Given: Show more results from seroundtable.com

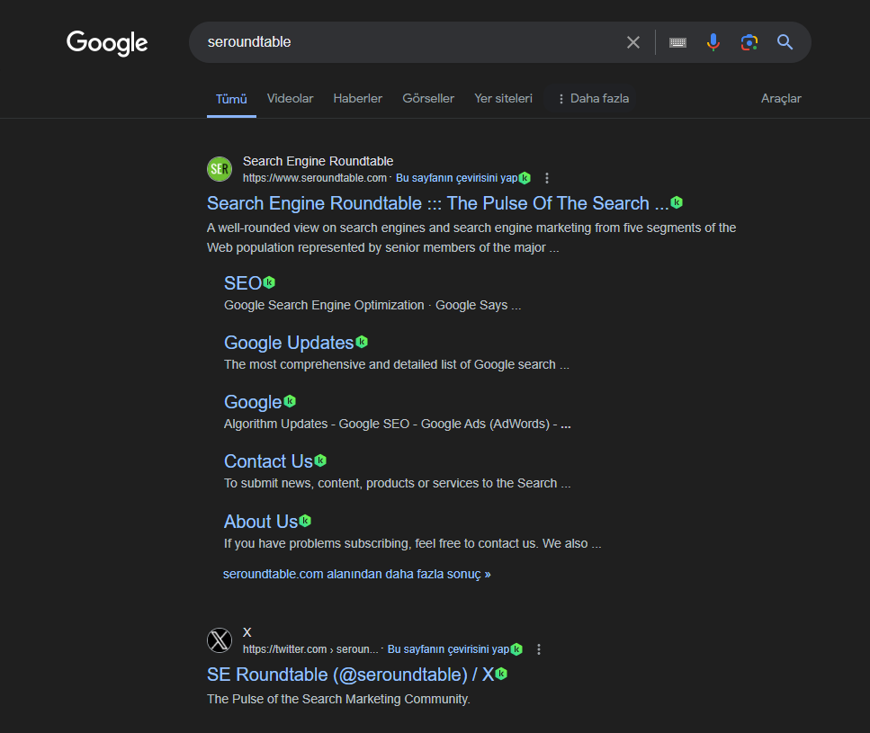Looking at the screenshot, I should pyautogui.click(x=357, y=574).
